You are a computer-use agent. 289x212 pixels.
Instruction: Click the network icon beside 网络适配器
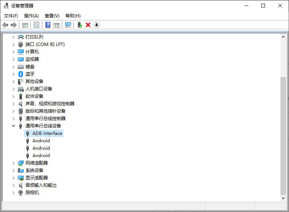pos(21,163)
